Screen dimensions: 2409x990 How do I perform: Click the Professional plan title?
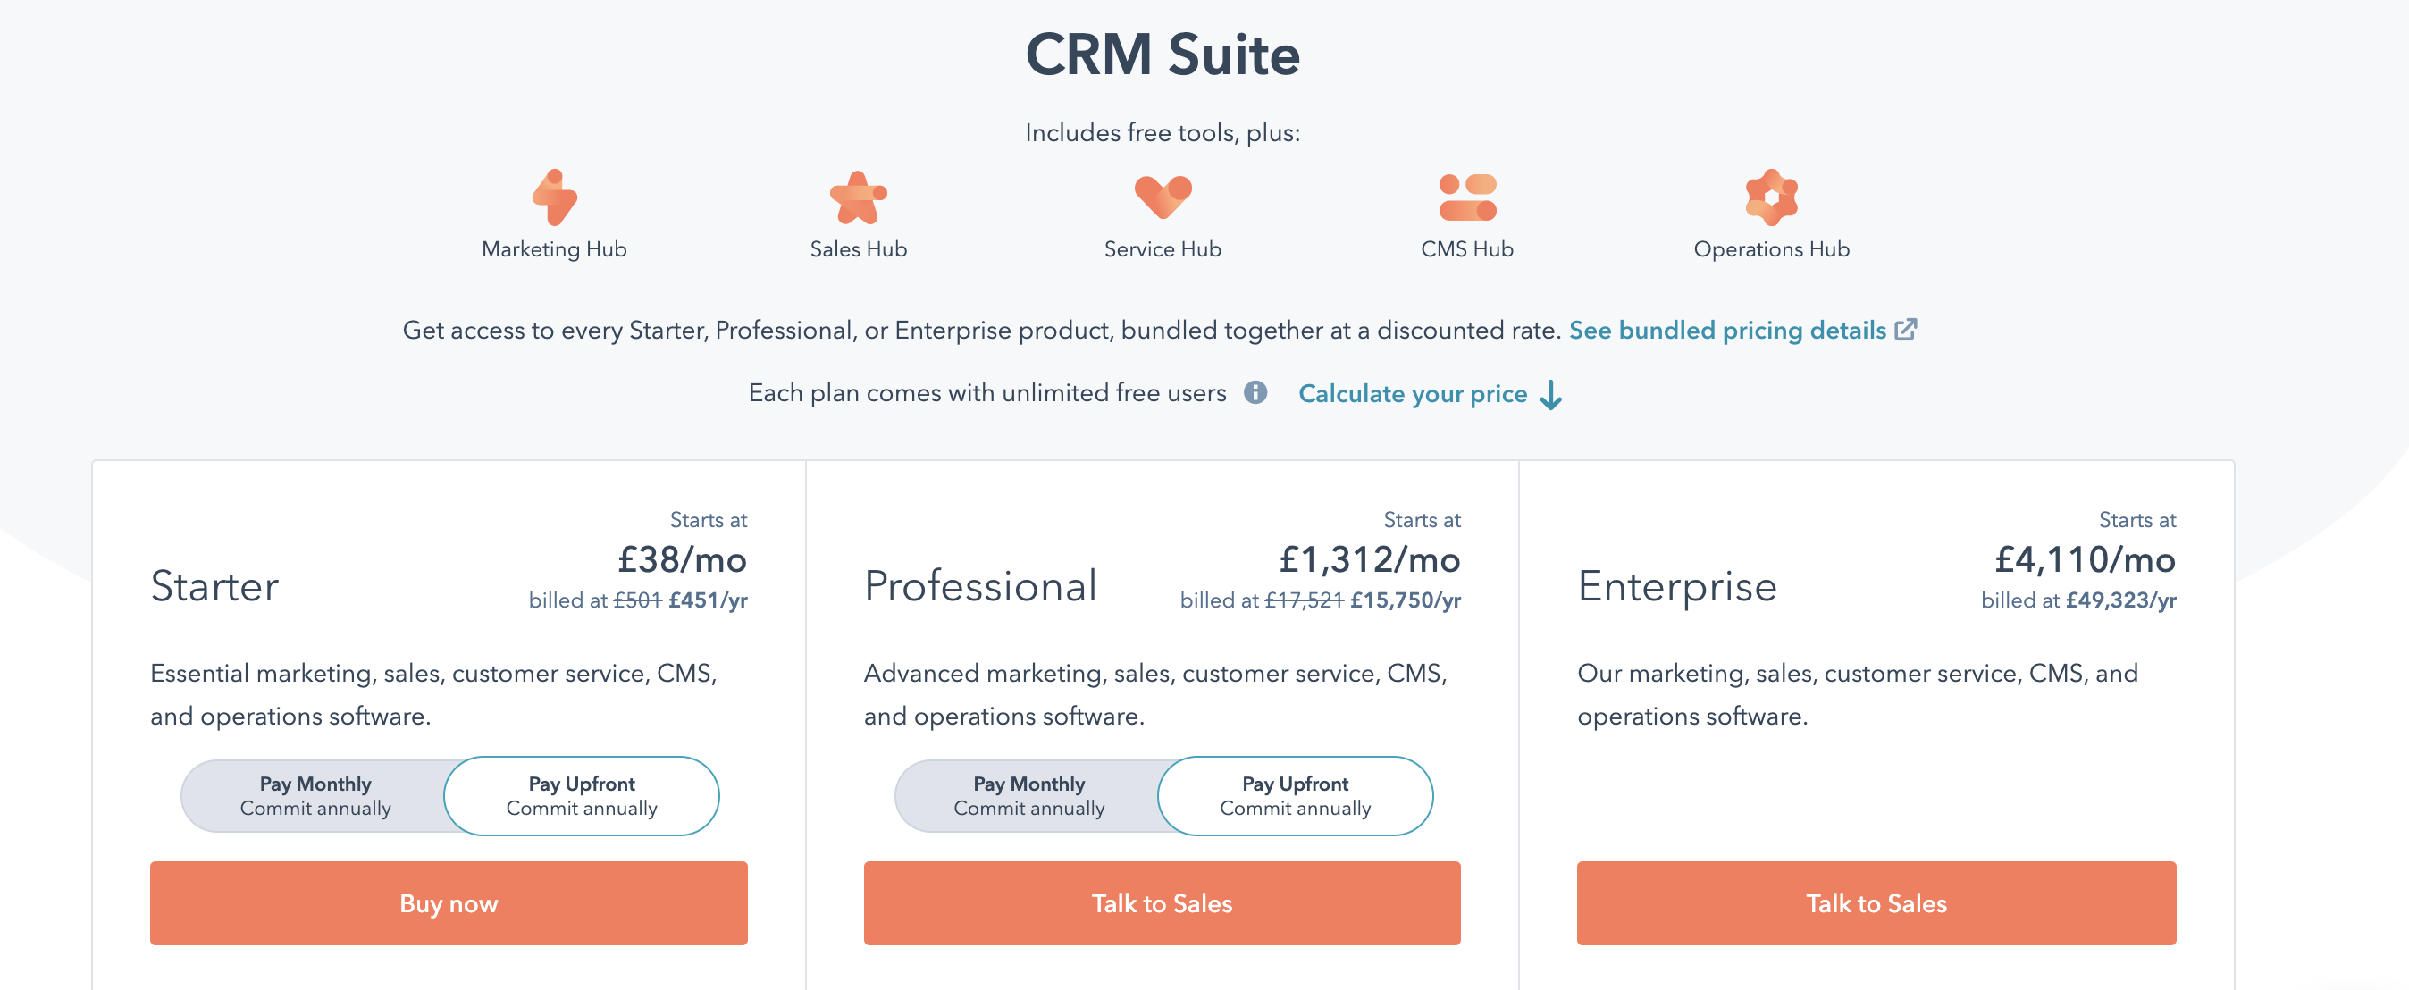point(980,587)
